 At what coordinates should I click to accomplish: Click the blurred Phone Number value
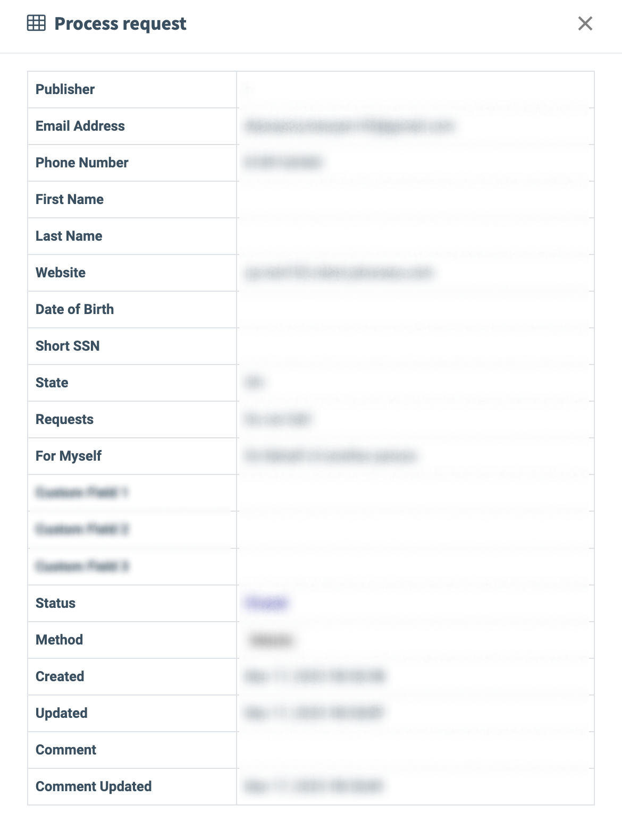(283, 163)
